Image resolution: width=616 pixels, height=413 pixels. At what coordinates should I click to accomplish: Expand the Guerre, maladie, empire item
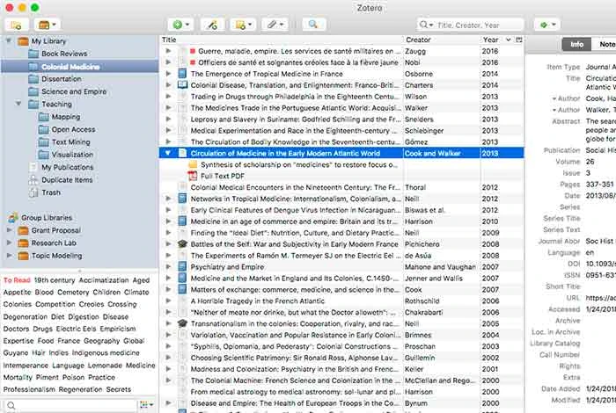pyautogui.click(x=168, y=51)
